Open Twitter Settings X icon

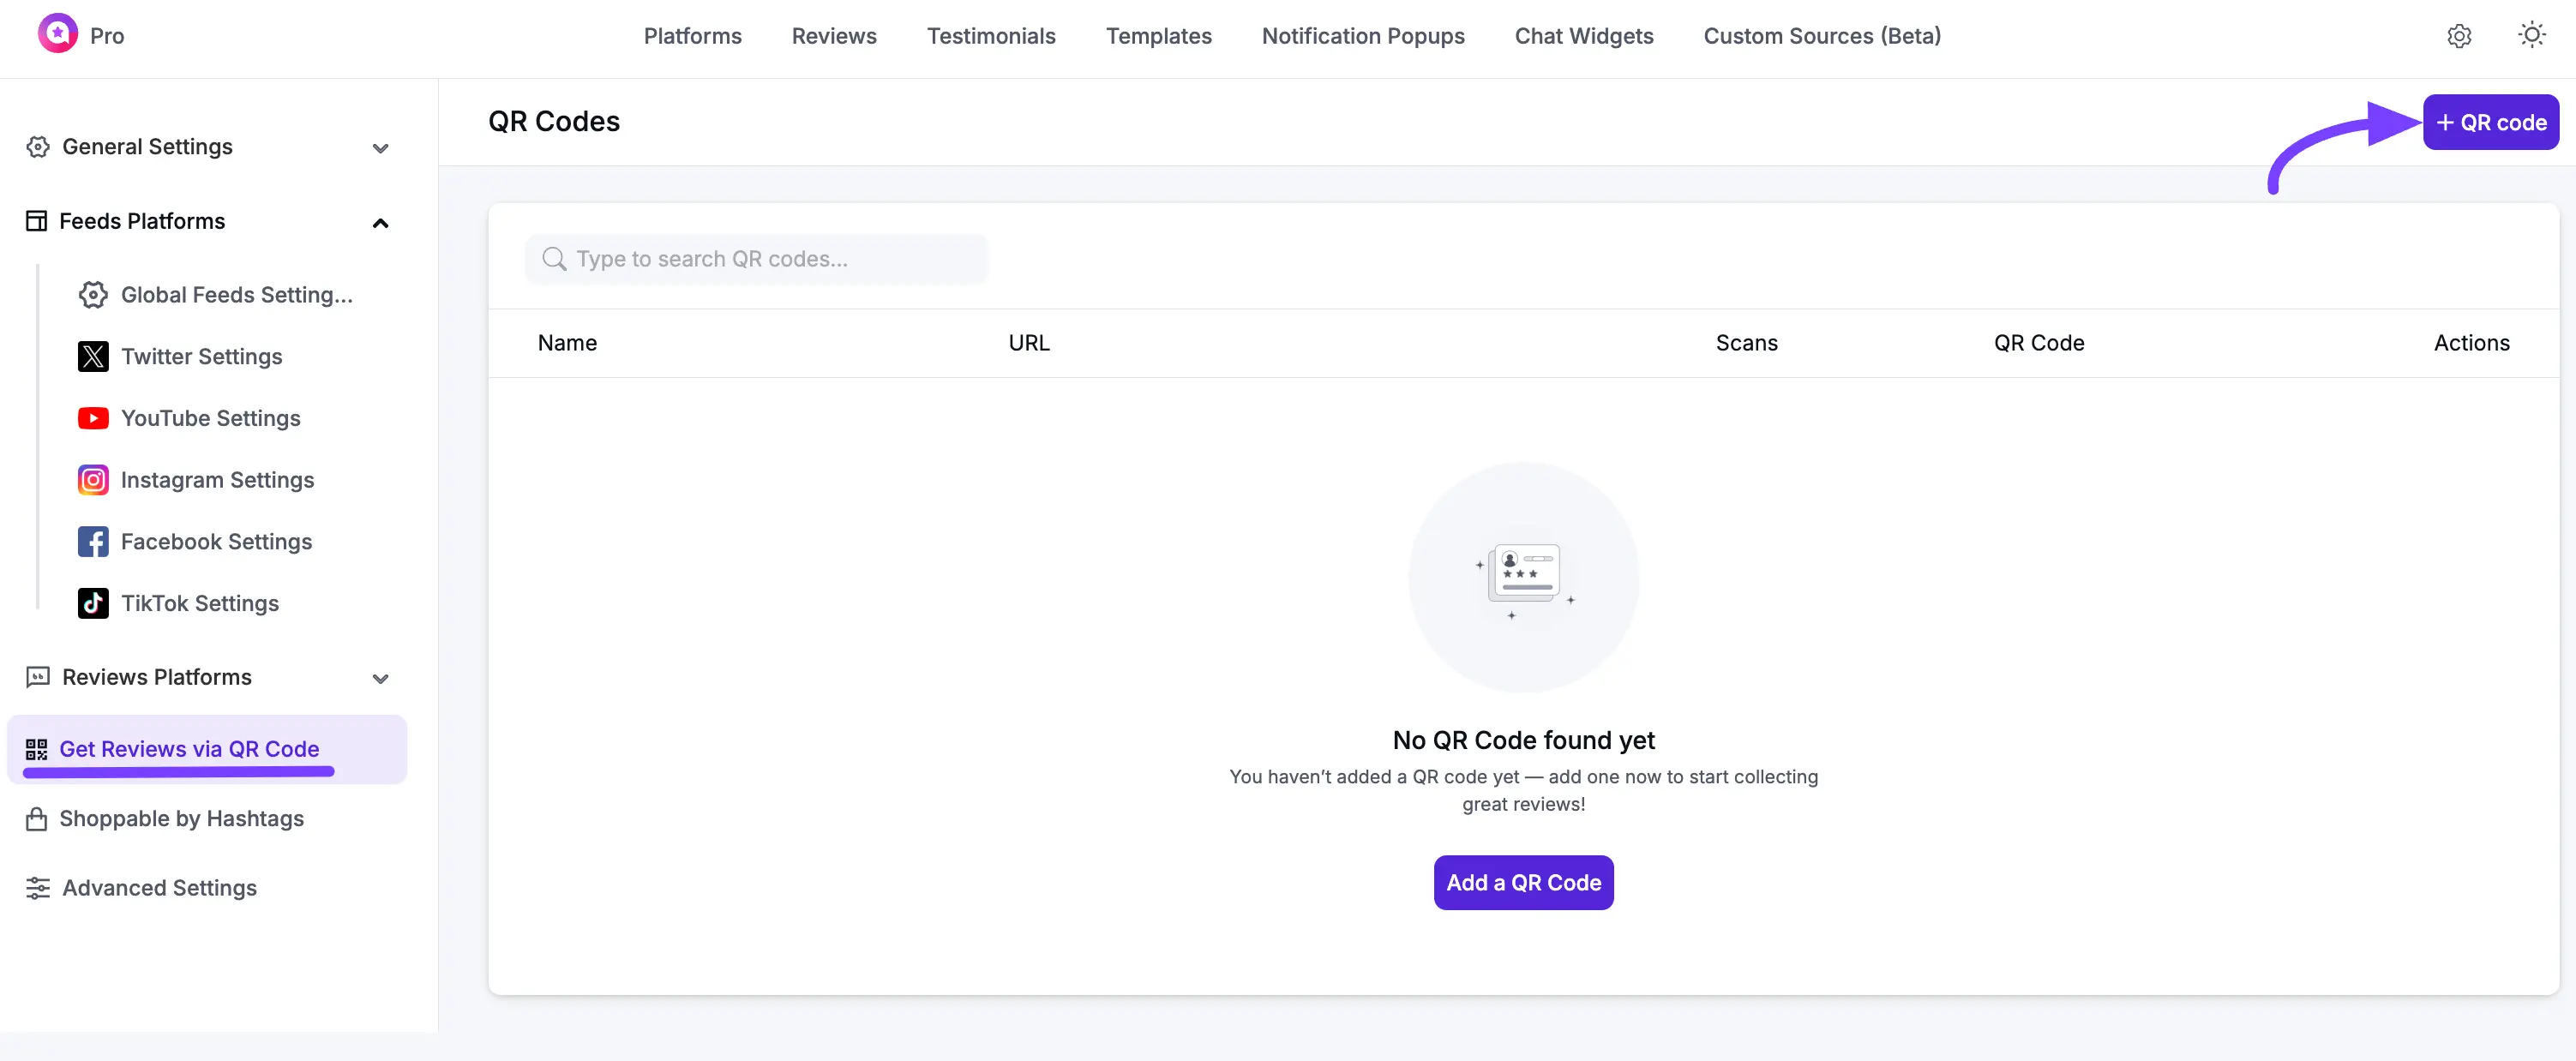(93, 356)
